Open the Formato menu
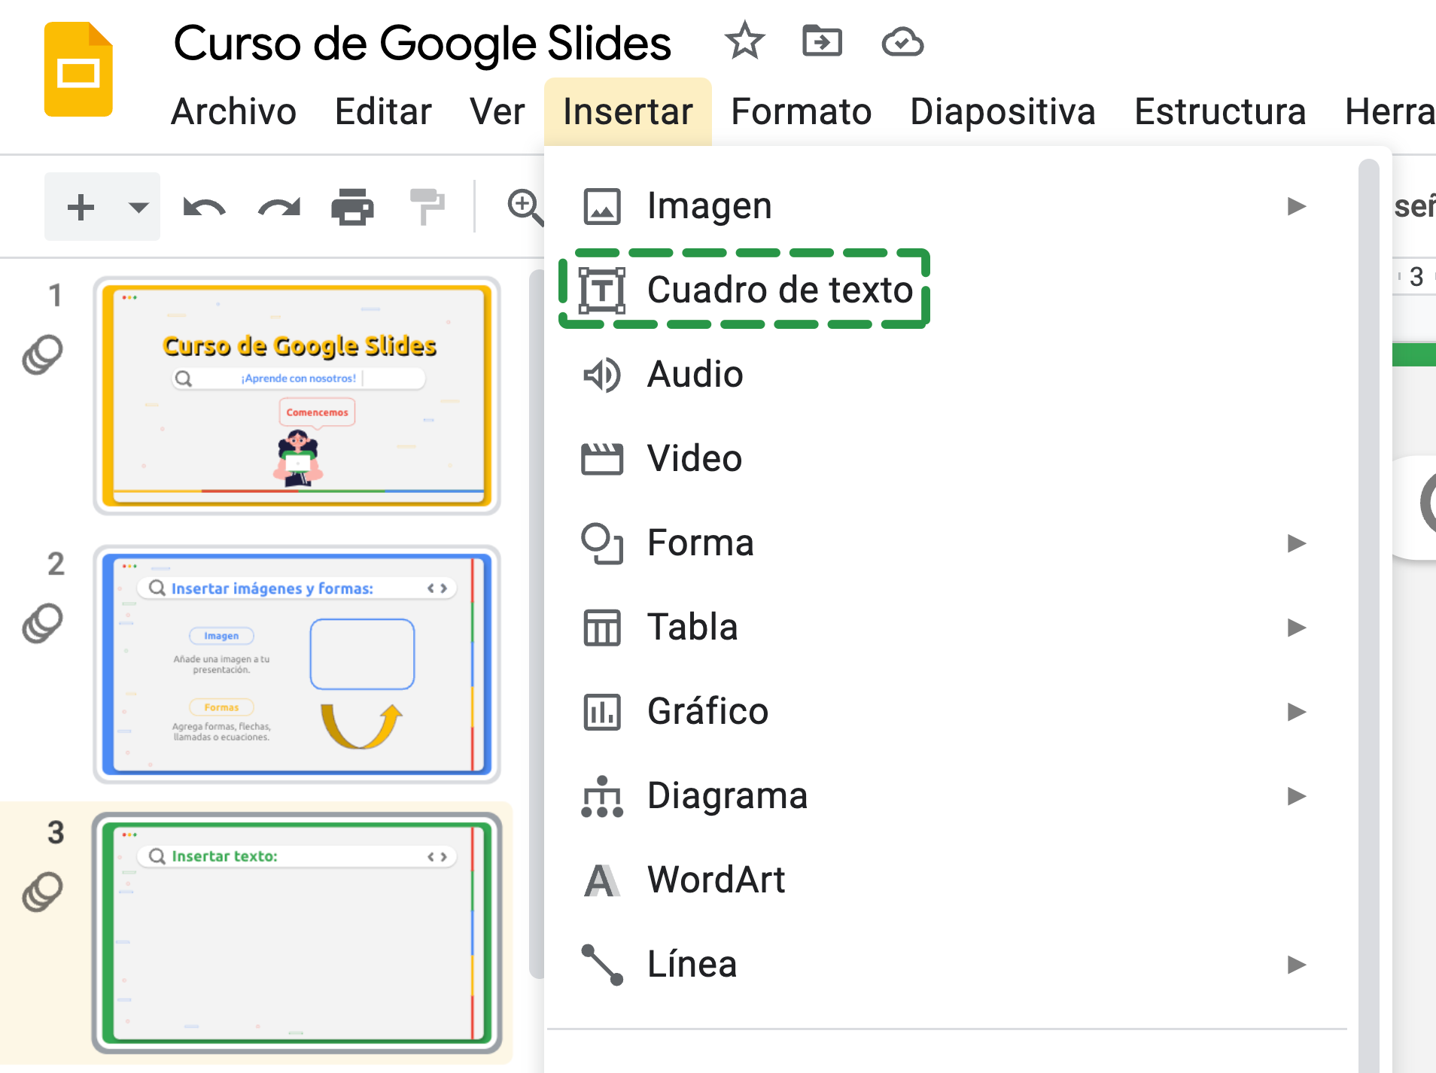 [801, 112]
